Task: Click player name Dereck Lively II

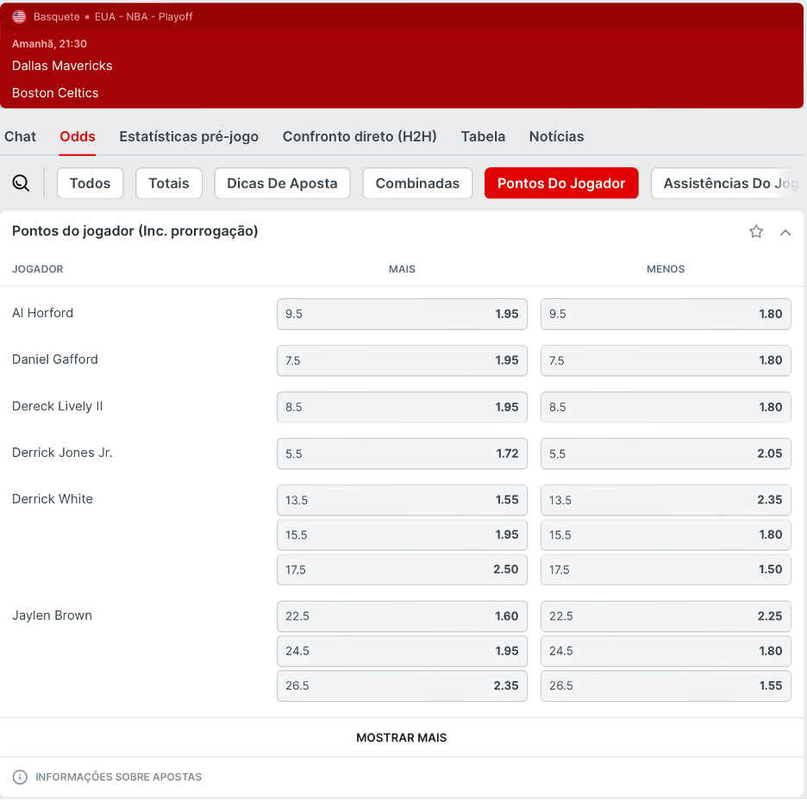Action: (x=58, y=406)
